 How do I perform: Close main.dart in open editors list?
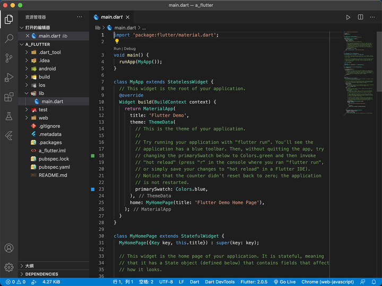pyautogui.click(x=28, y=36)
